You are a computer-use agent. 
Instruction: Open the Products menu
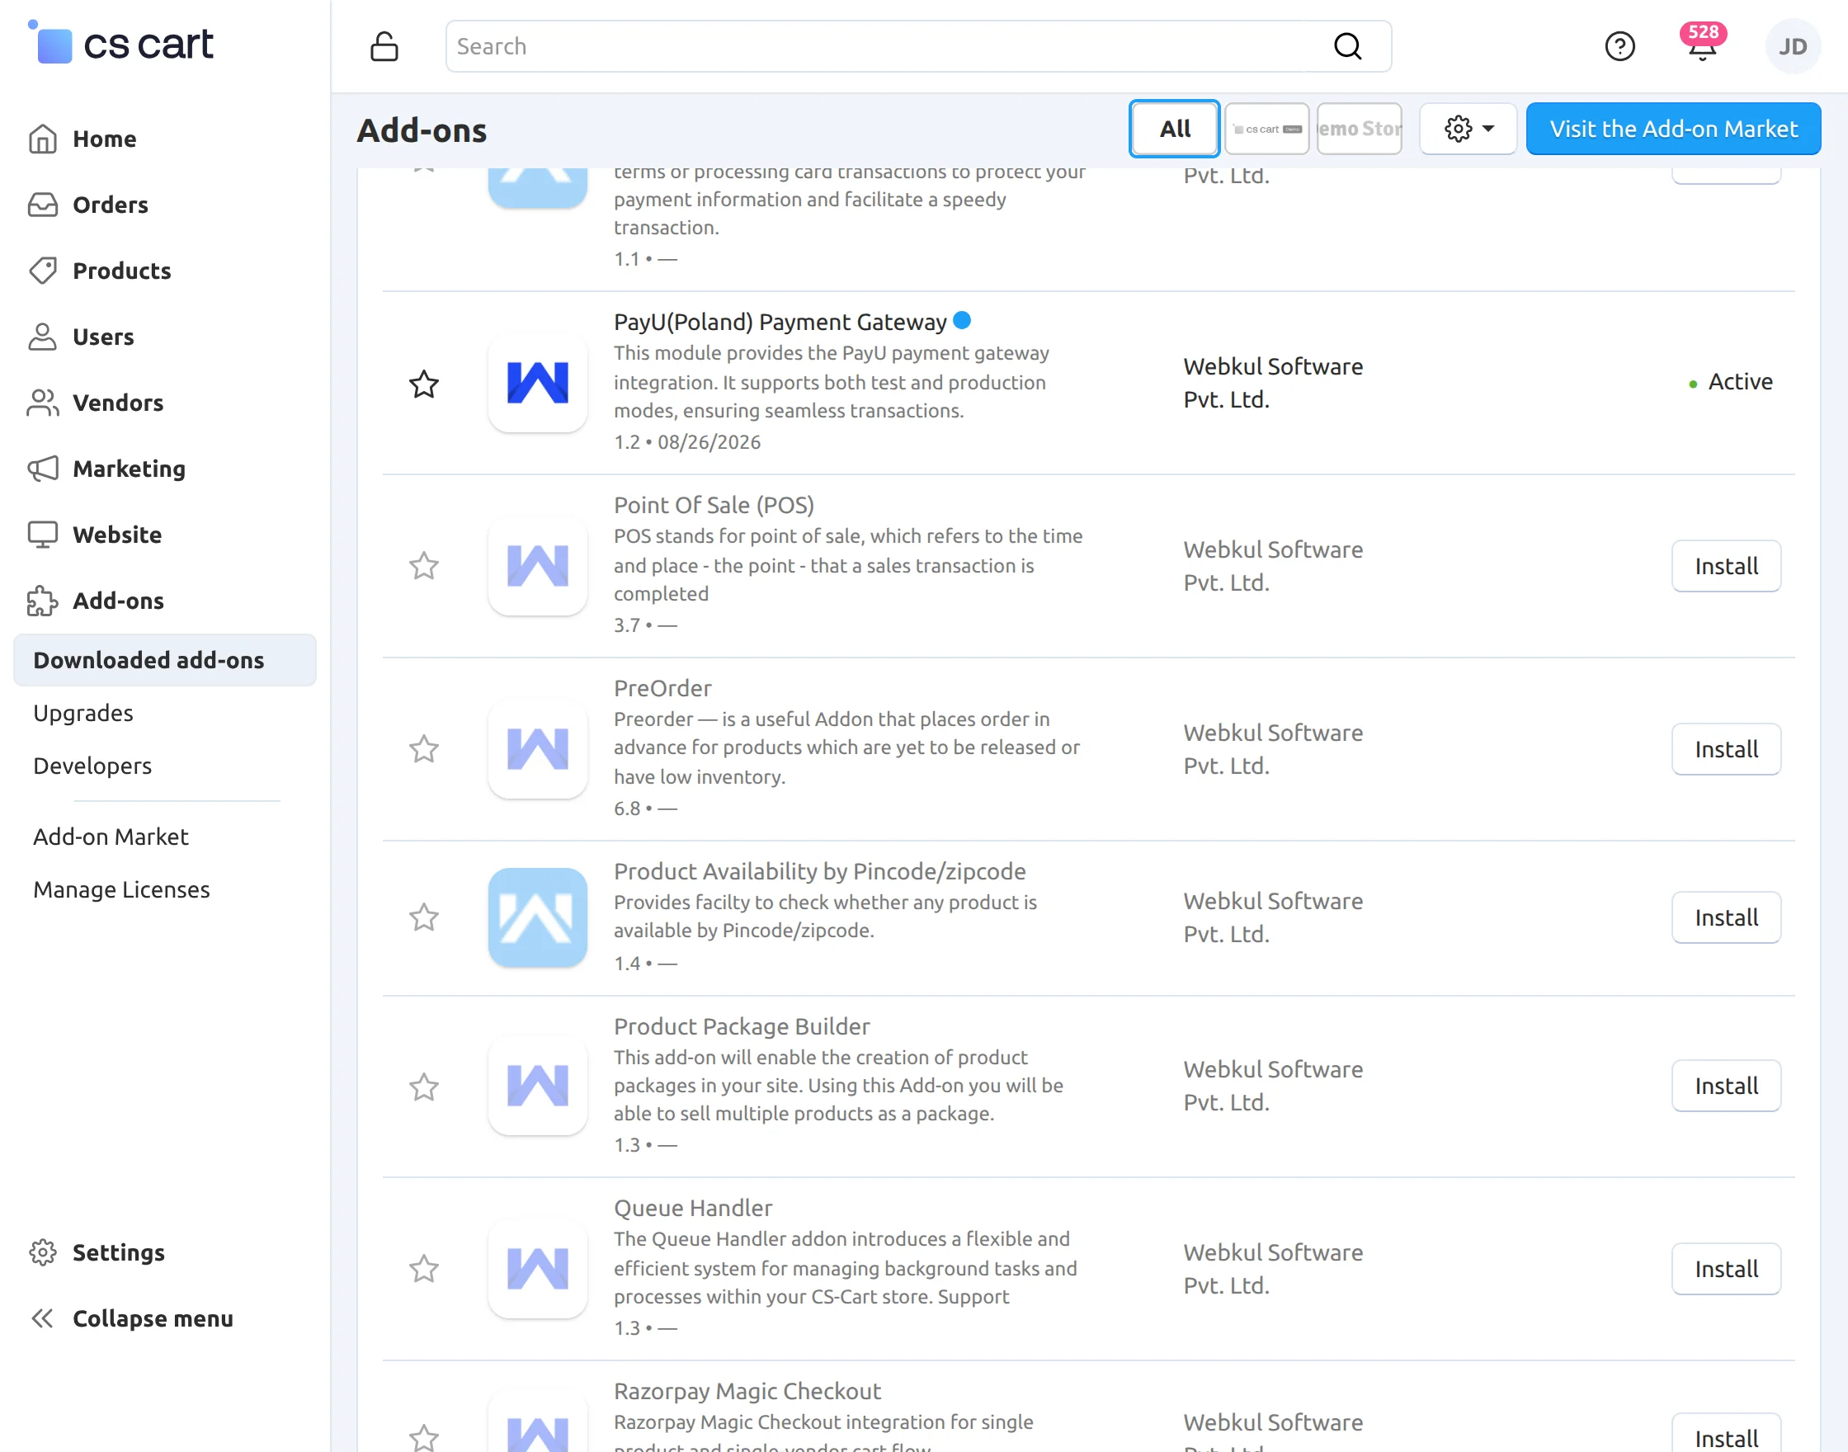[99, 271]
